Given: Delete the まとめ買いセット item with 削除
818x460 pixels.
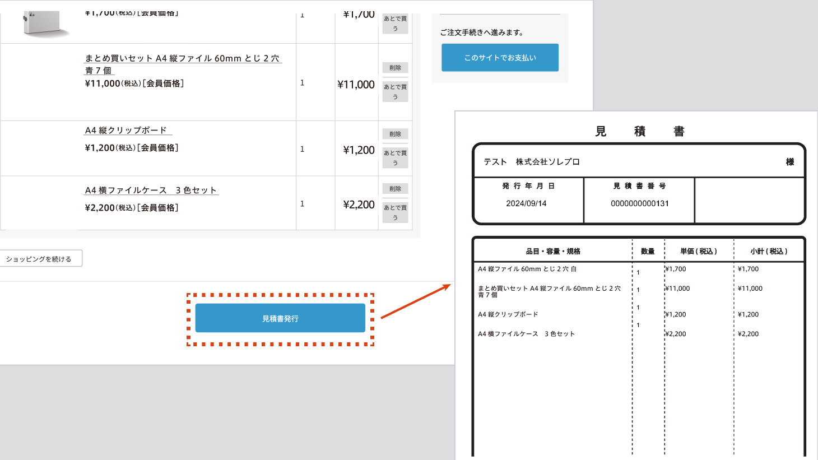Looking at the screenshot, I should tap(395, 68).
